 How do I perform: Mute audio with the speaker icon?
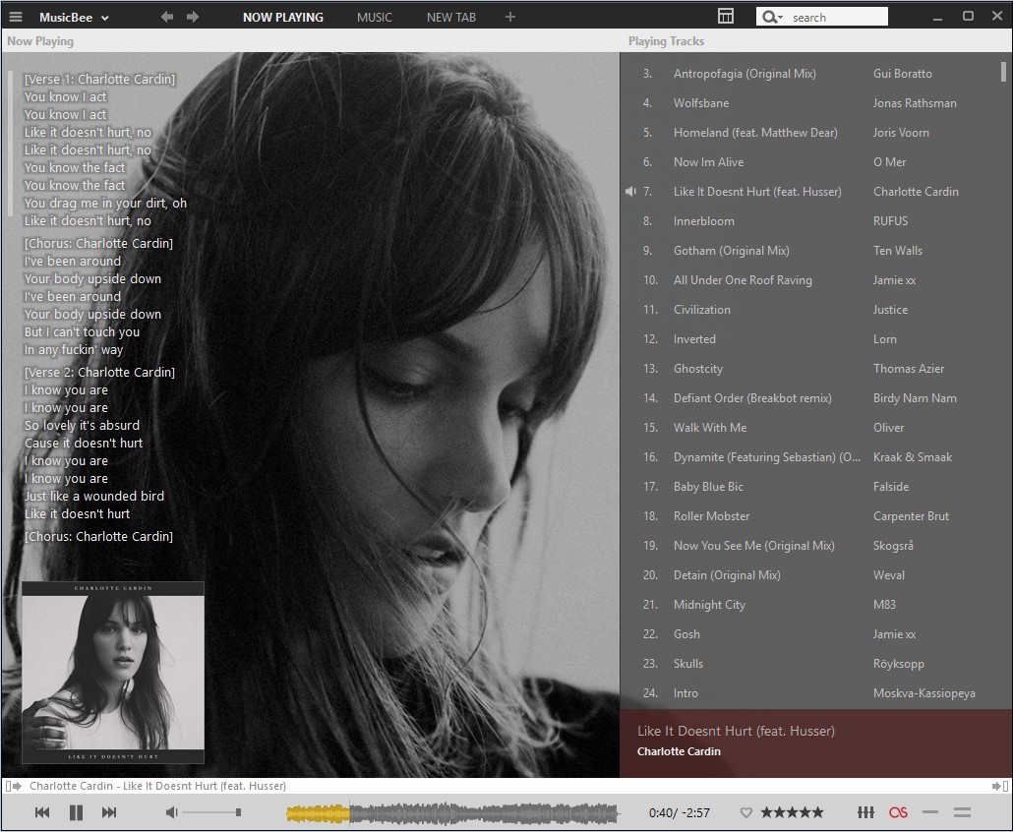(171, 812)
